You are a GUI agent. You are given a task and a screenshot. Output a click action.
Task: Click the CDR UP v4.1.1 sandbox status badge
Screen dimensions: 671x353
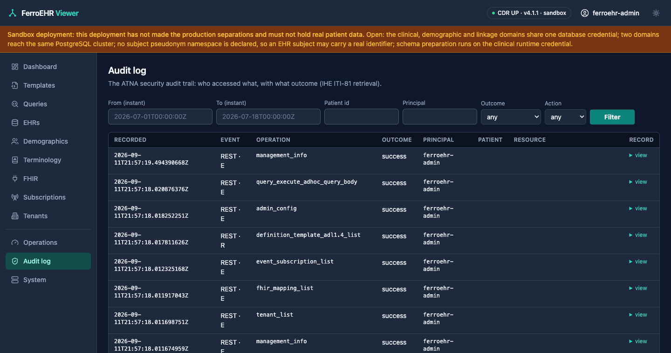point(529,13)
